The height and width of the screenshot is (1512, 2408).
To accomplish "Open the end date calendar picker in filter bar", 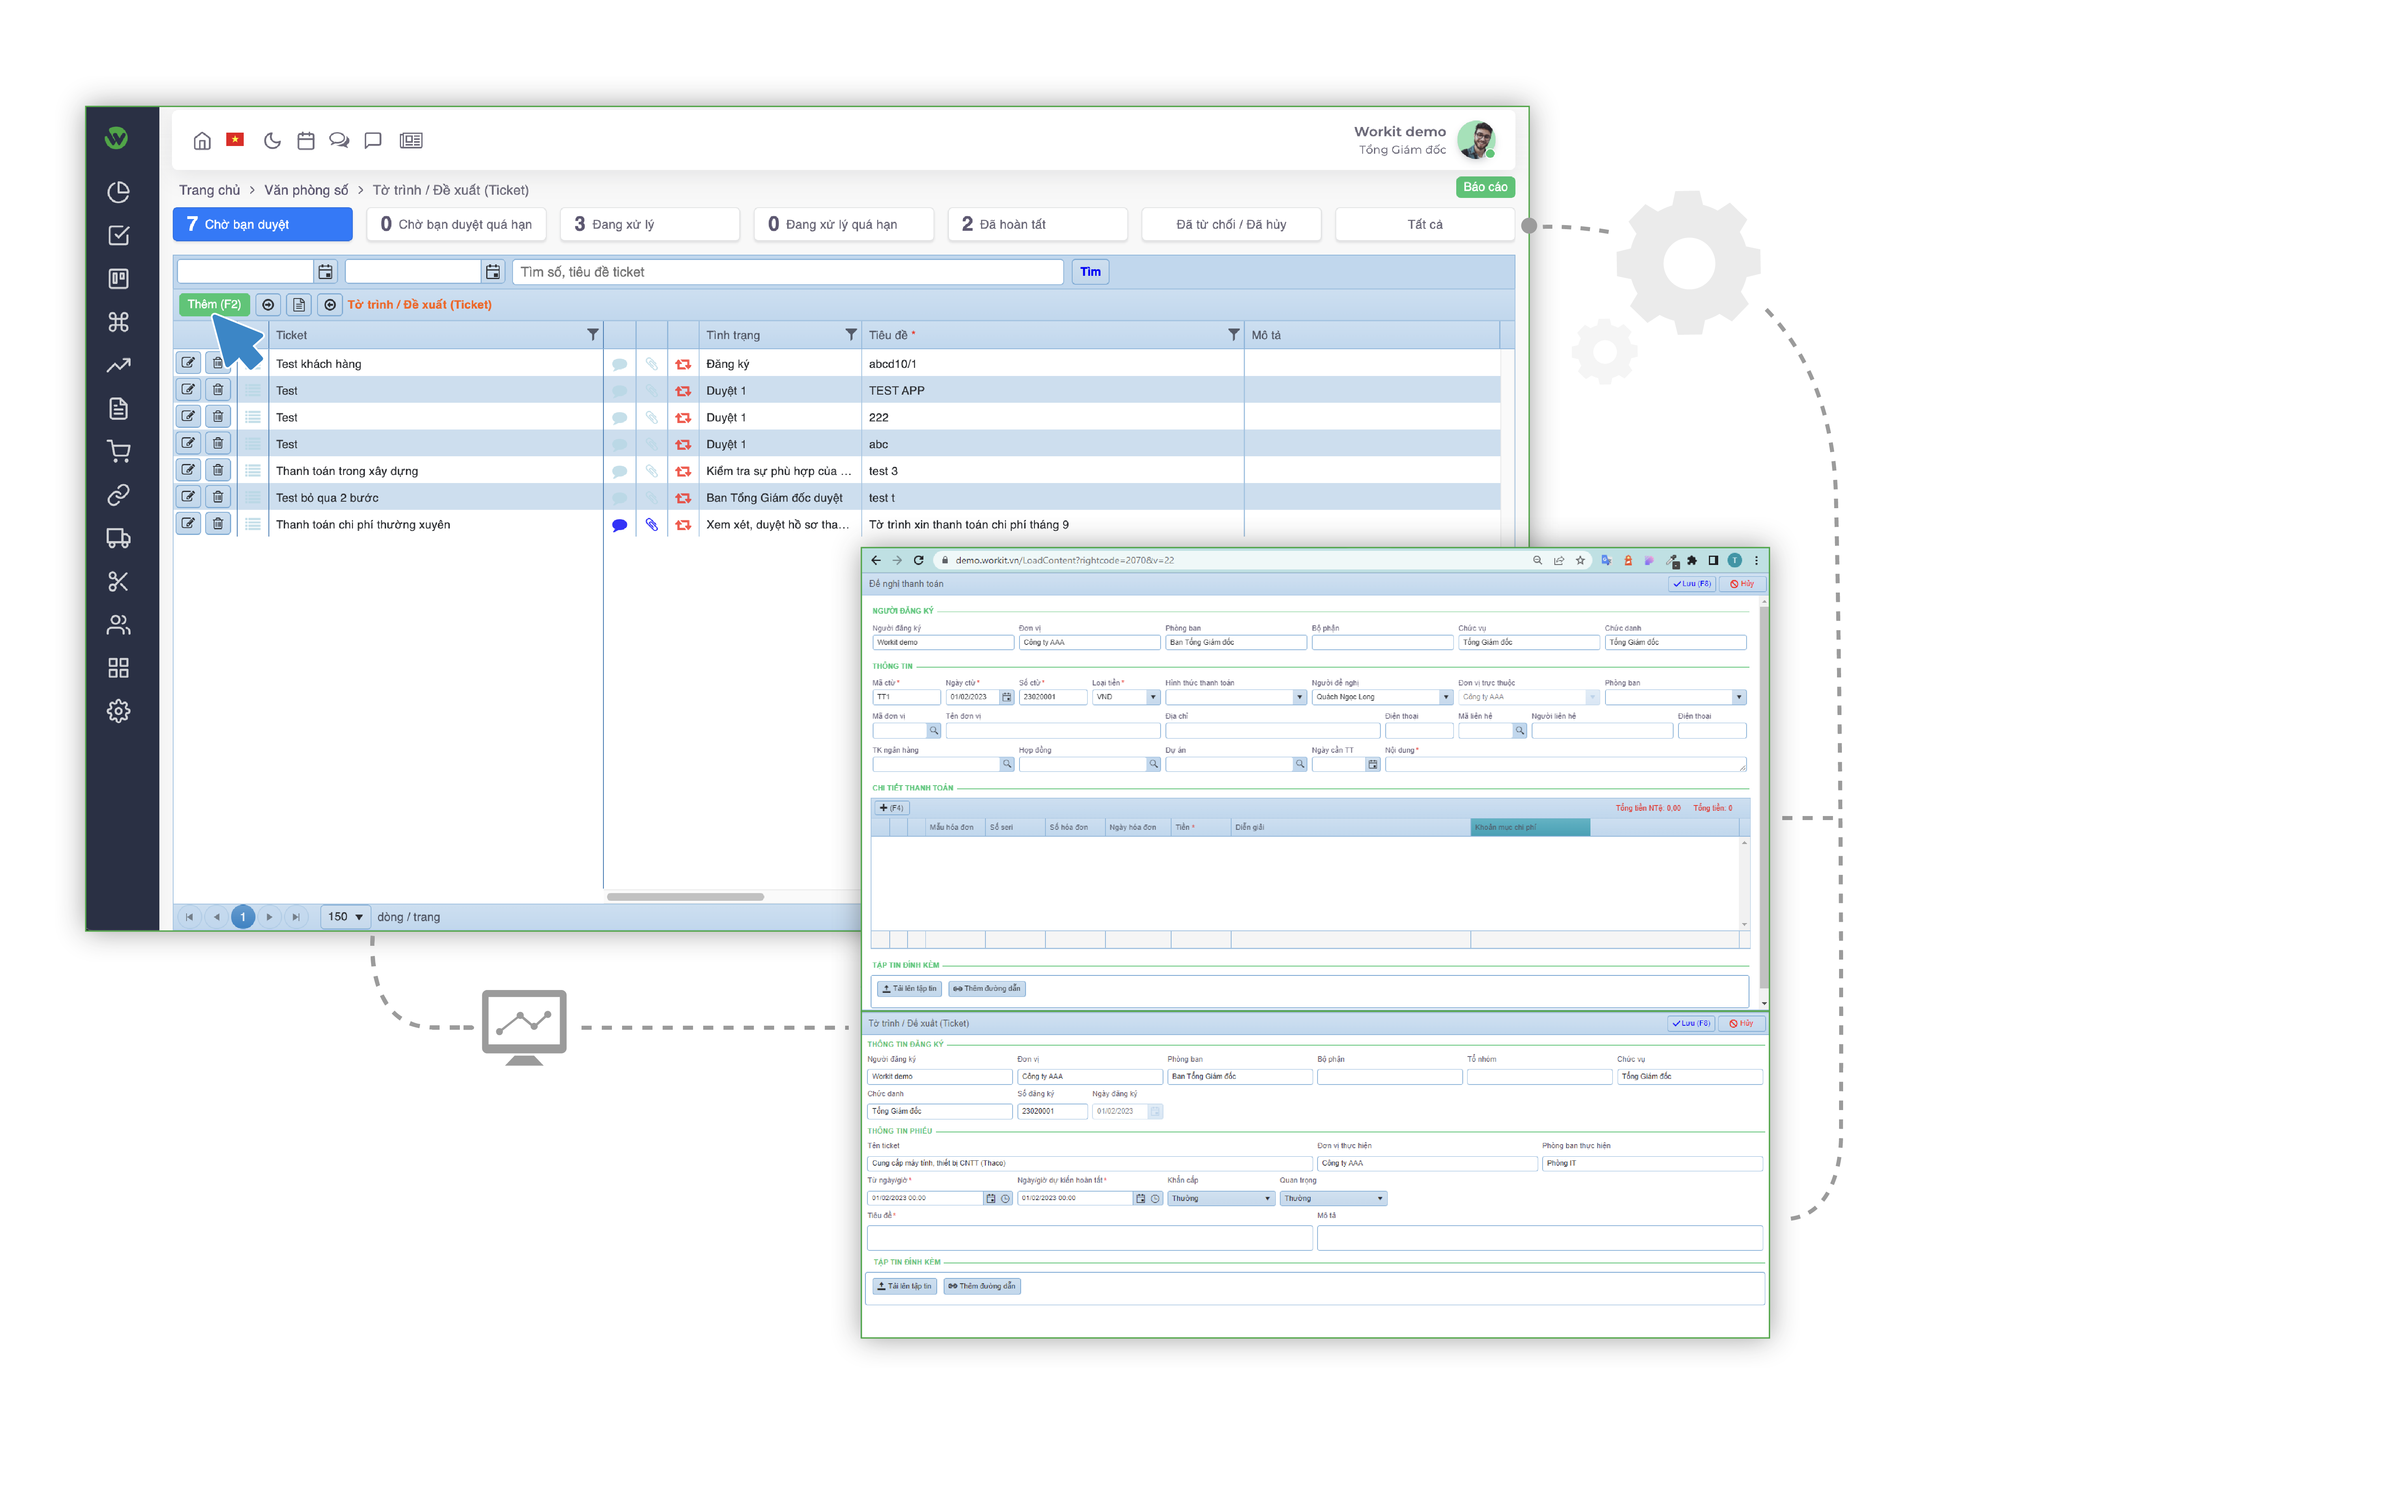I will pyautogui.click(x=493, y=272).
